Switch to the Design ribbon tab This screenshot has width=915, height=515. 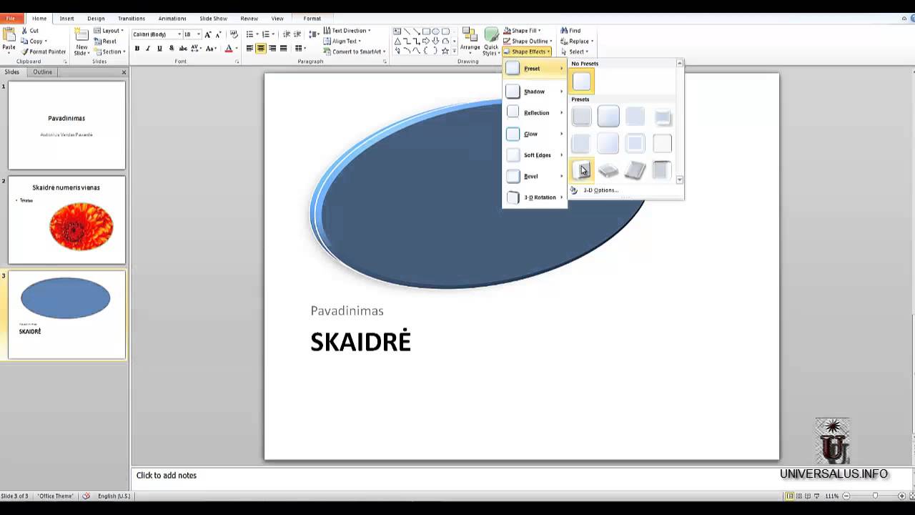(96, 19)
